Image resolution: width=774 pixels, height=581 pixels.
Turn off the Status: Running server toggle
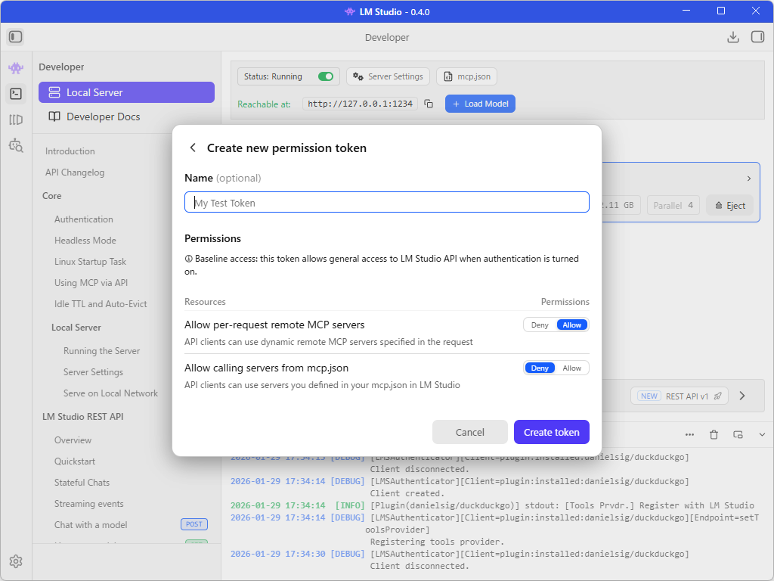coord(325,76)
